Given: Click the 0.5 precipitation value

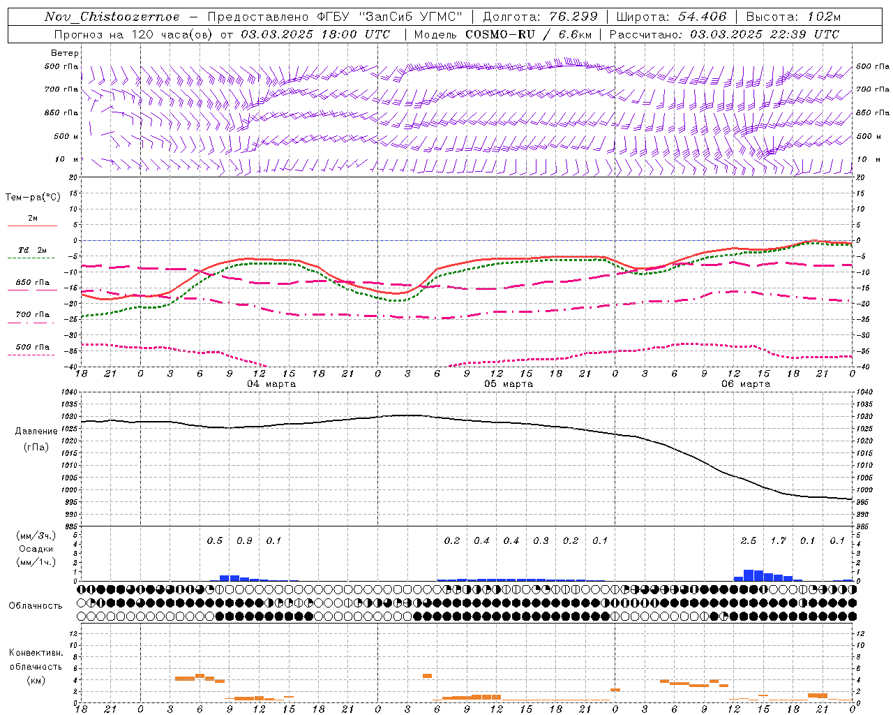Looking at the screenshot, I should 215,540.
